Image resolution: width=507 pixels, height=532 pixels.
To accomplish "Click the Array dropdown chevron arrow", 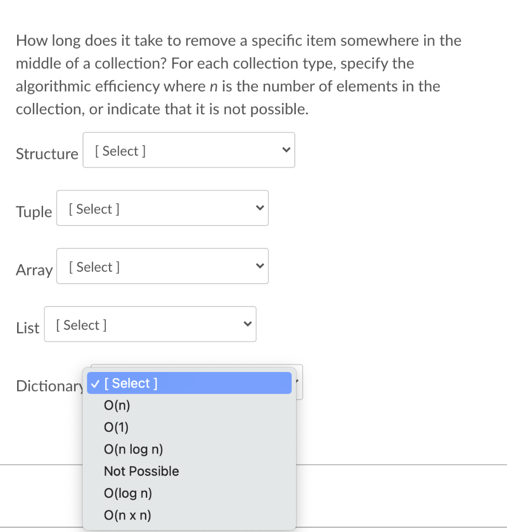I will (x=259, y=266).
